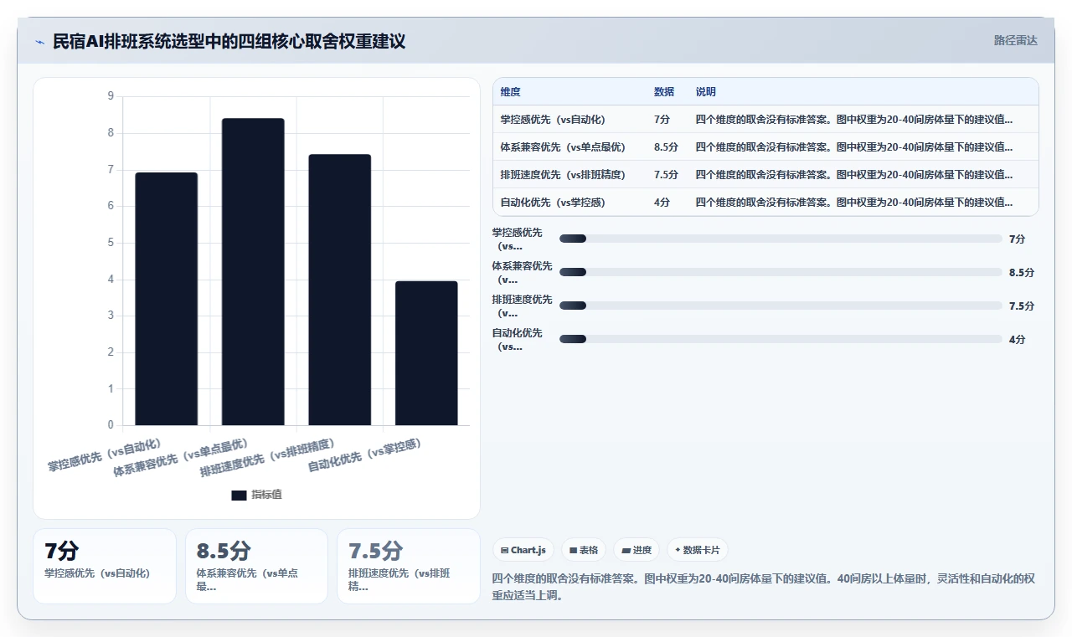
Task: Click the 8.5分 value in the table
Action: click(666, 147)
